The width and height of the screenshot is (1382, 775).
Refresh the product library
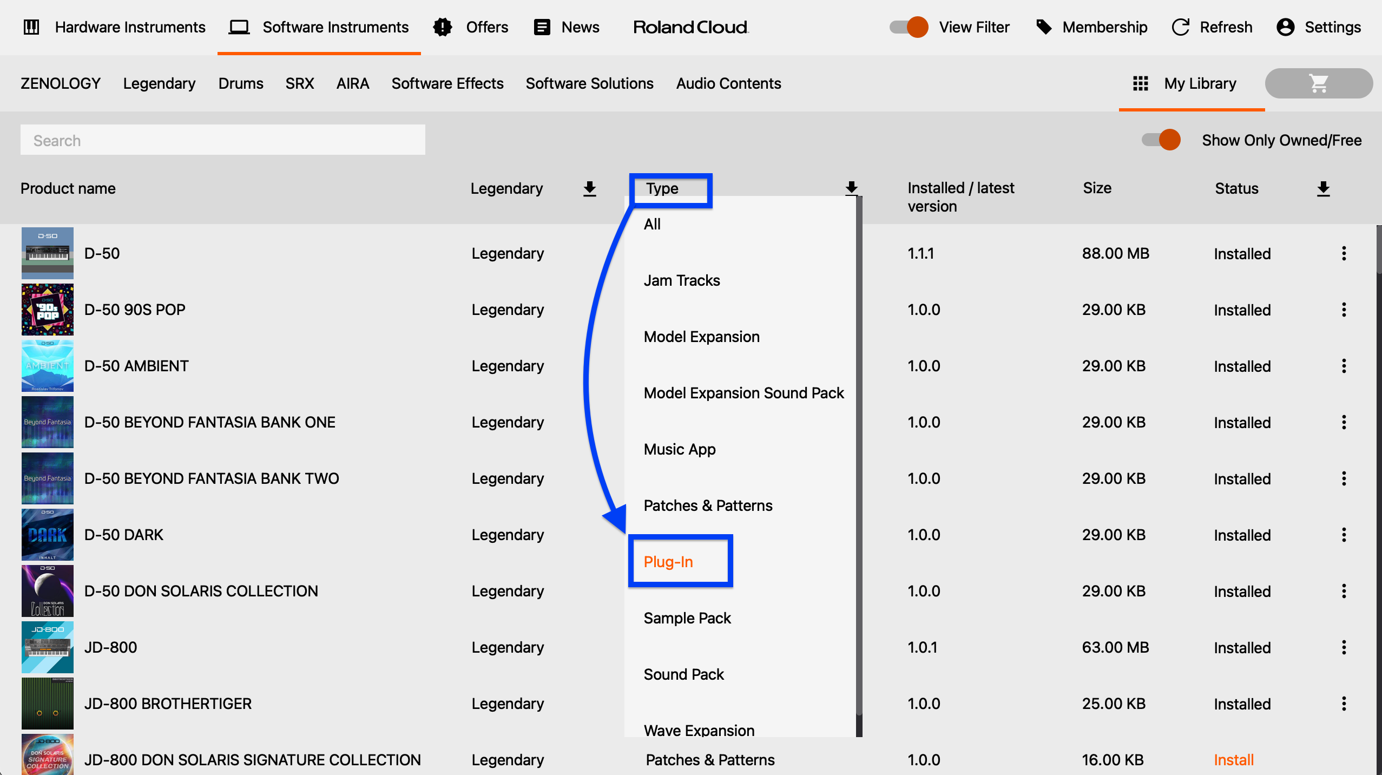pyautogui.click(x=1180, y=27)
